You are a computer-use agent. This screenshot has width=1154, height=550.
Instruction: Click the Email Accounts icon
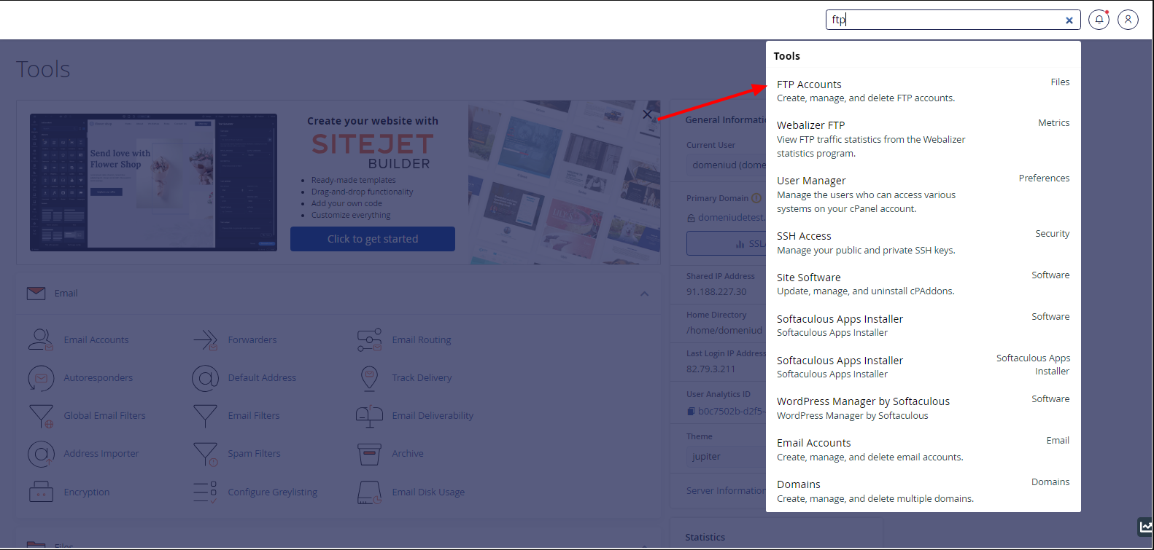click(x=41, y=339)
